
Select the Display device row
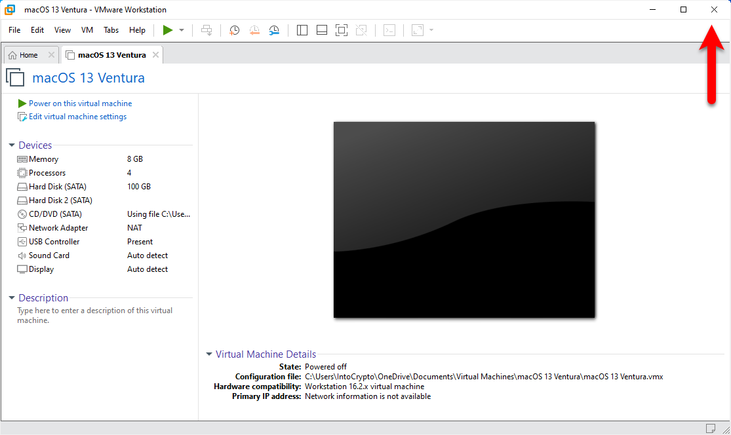coord(104,269)
